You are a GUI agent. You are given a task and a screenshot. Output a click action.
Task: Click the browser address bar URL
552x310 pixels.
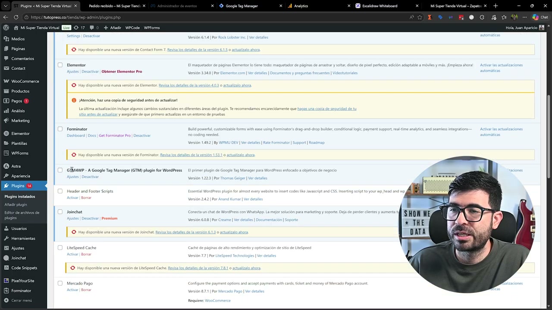tap(75, 17)
